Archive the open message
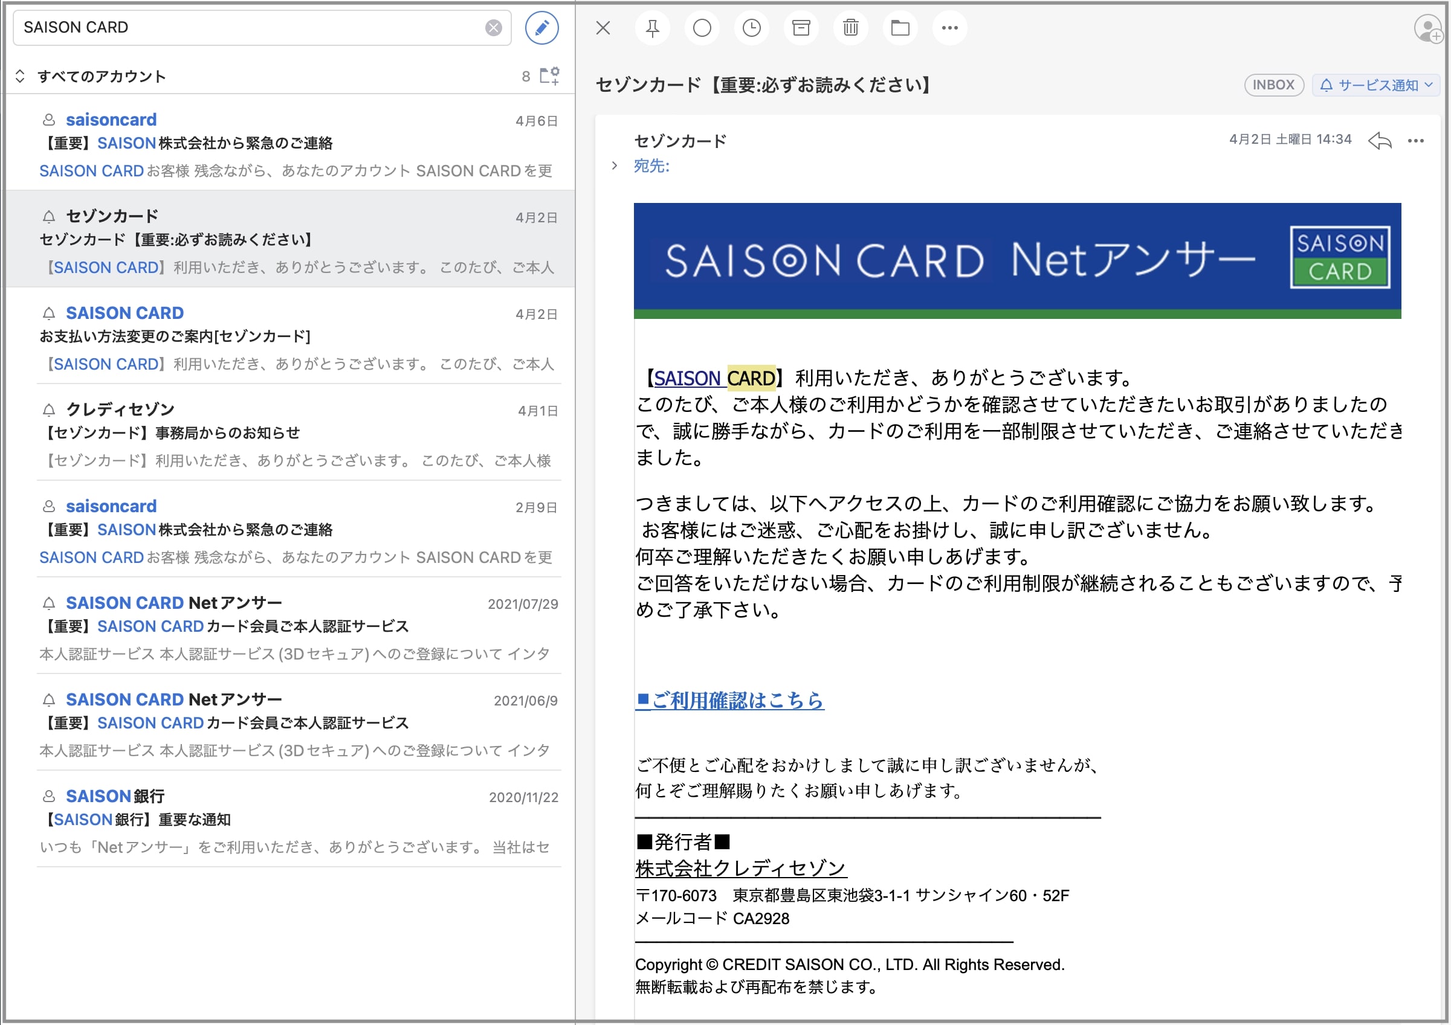1451x1025 pixels. [801, 28]
